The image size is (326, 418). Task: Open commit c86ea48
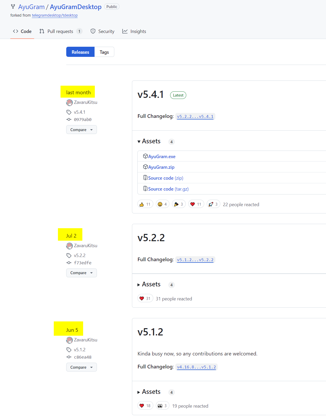(83, 357)
